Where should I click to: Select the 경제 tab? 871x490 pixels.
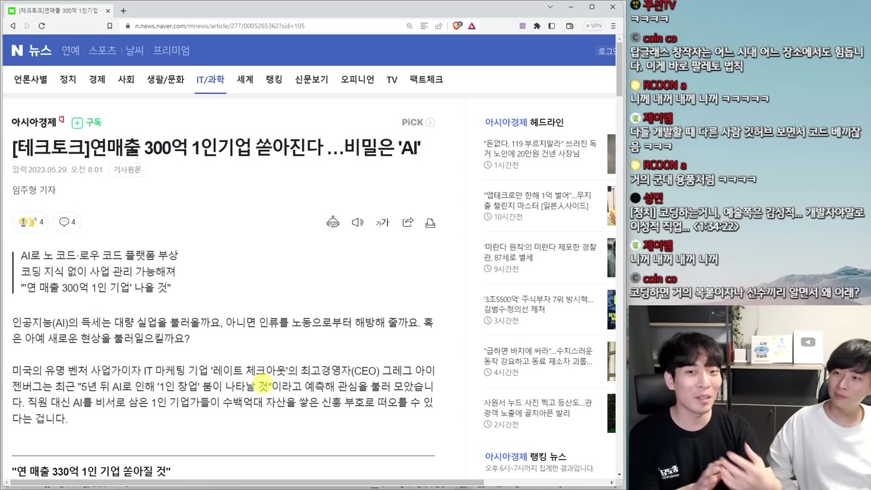tap(97, 79)
